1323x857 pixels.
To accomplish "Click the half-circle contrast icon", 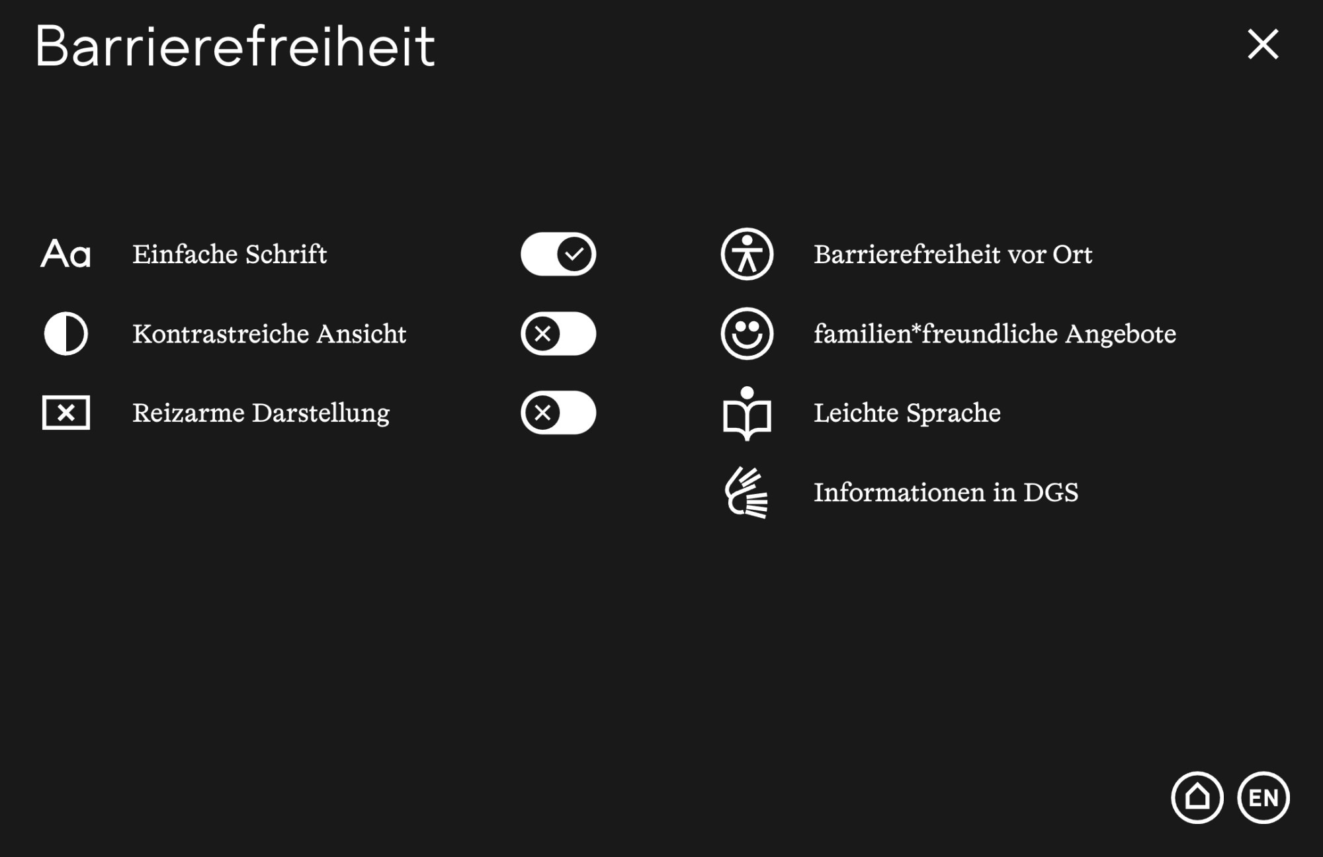I will [65, 334].
